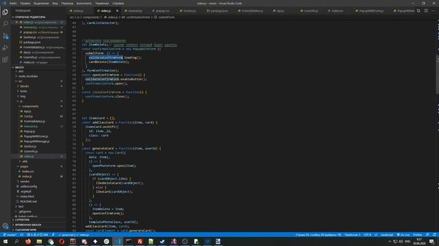Select package.json in Open Editors list
This screenshot has height=246, width=439.
[38, 42]
